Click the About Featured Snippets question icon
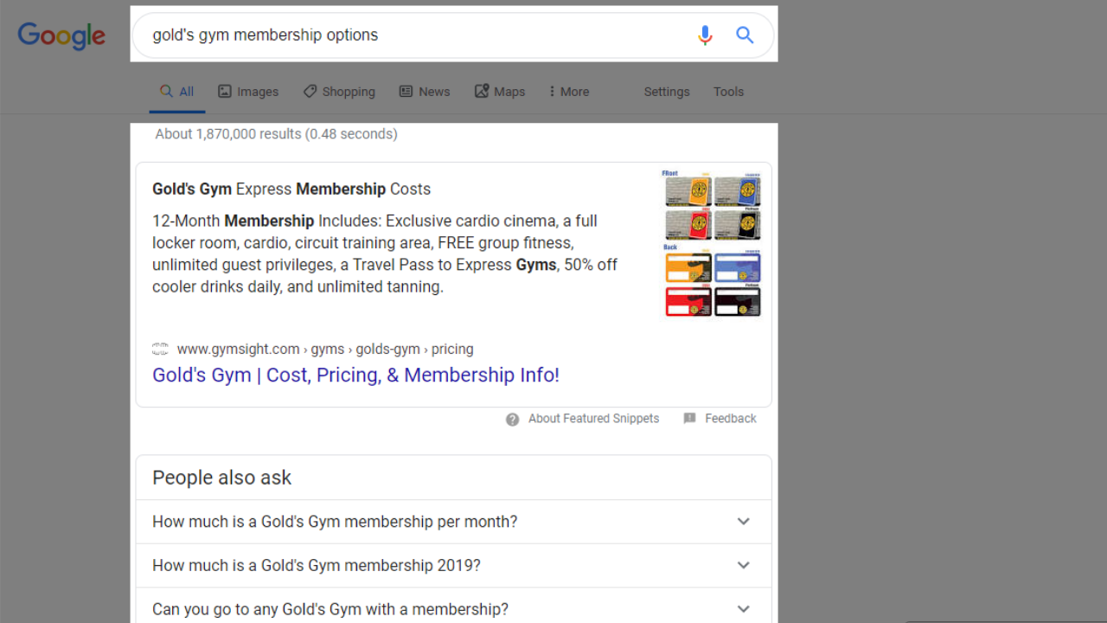This screenshot has height=623, width=1107. 513,420
